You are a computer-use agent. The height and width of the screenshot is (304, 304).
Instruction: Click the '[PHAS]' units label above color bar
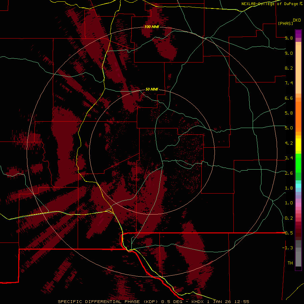pos(285,23)
